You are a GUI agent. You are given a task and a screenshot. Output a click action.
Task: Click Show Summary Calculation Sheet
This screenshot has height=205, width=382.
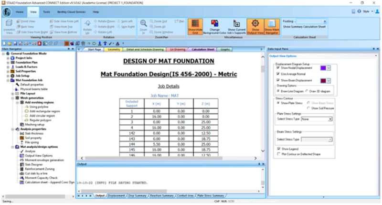(x=305, y=27)
